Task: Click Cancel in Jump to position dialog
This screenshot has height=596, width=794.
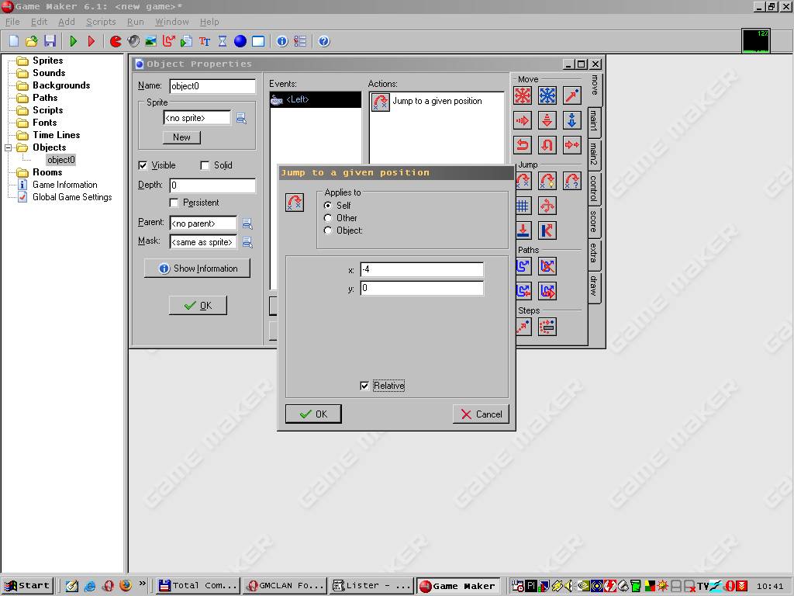Action: click(481, 414)
